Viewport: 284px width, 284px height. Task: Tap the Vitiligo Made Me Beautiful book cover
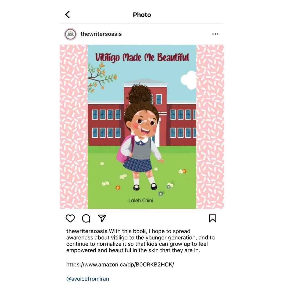pos(142,127)
